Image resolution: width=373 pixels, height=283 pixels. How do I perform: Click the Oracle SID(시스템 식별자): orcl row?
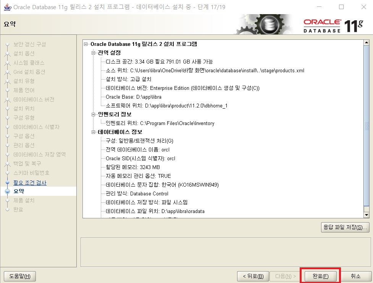click(140, 159)
